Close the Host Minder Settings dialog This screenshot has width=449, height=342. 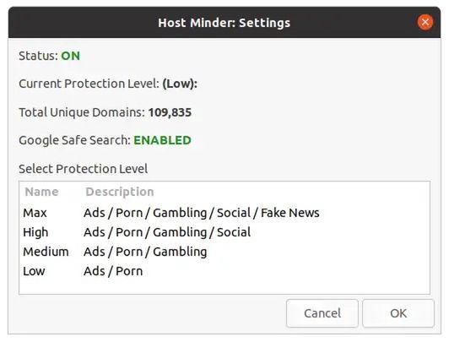425,22
